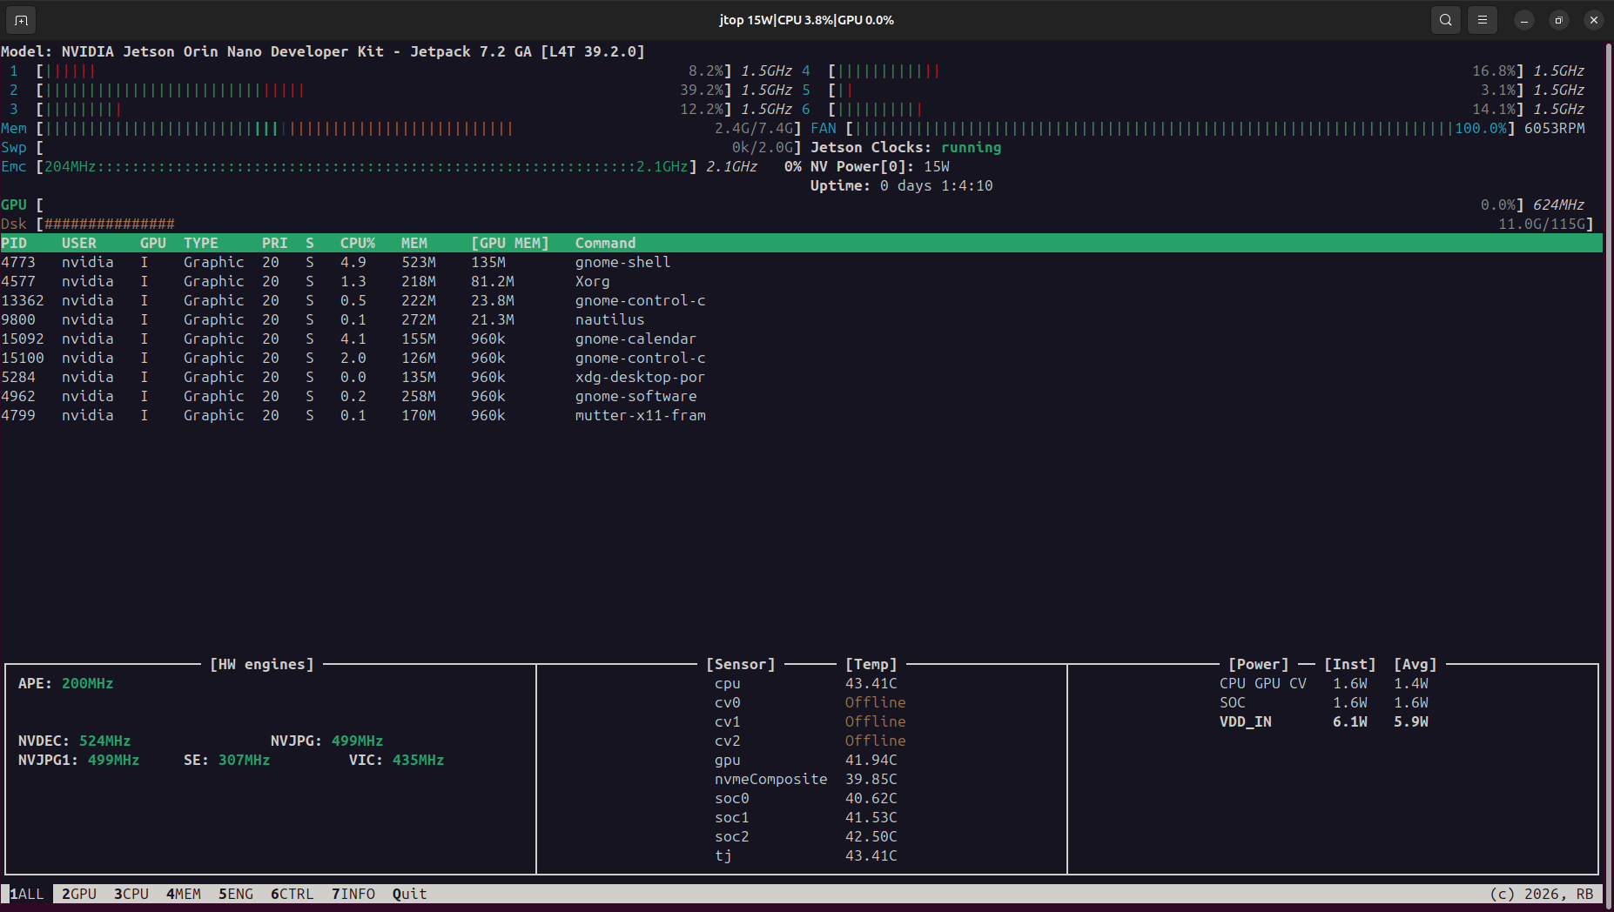Click the CPU GPU CV power row
The height and width of the screenshot is (912, 1614).
pyautogui.click(x=1324, y=683)
